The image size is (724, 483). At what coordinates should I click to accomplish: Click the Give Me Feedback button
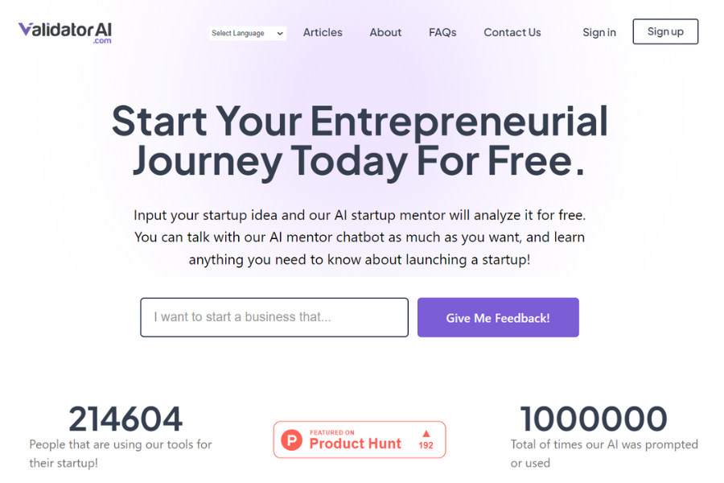point(497,317)
